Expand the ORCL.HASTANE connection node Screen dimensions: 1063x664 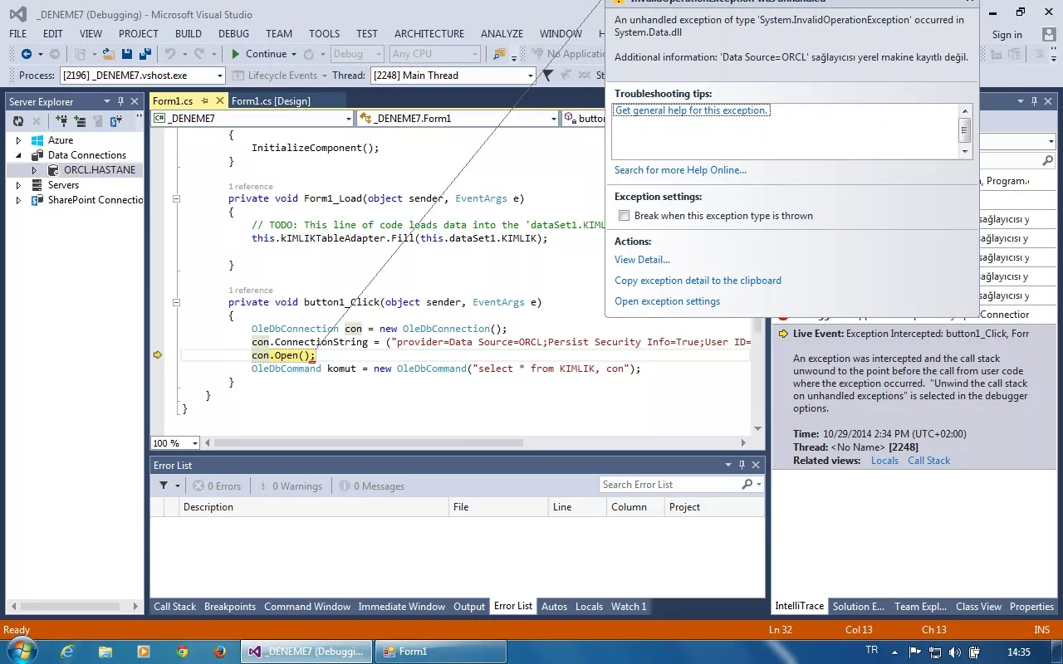click(34, 170)
